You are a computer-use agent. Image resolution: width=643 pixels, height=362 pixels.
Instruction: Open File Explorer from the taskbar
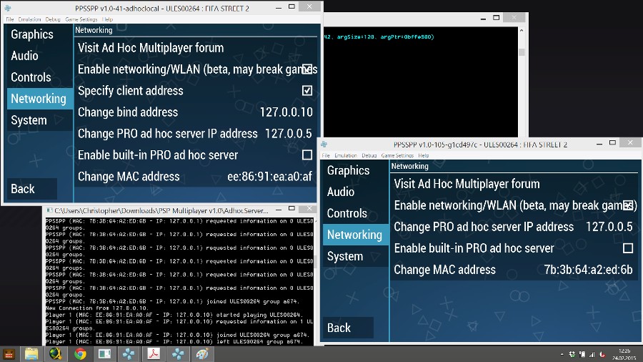coord(31,354)
